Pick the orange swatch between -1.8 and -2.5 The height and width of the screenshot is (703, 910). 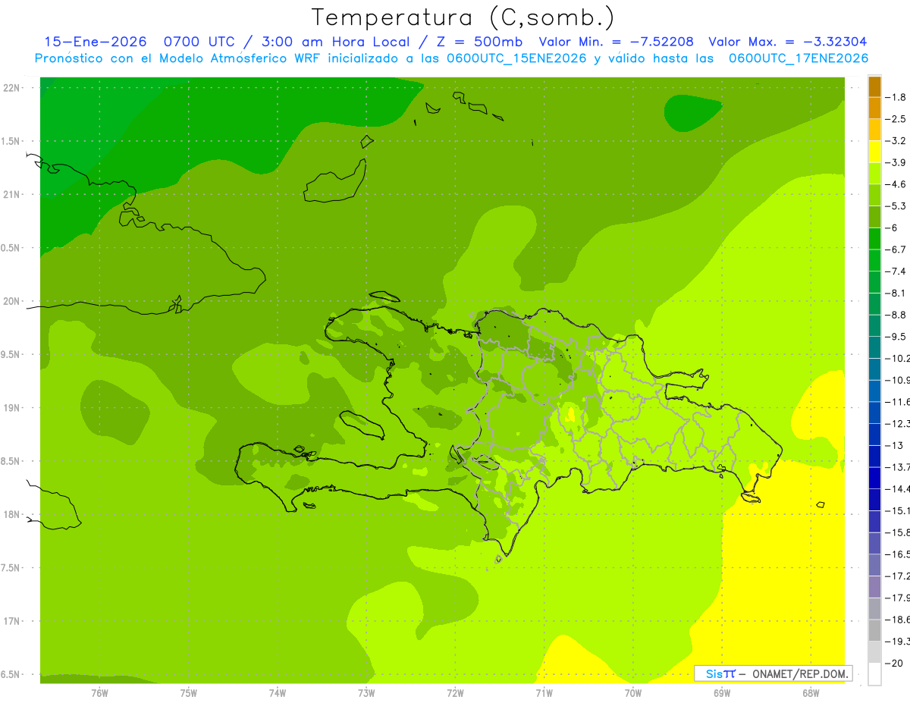click(x=874, y=108)
